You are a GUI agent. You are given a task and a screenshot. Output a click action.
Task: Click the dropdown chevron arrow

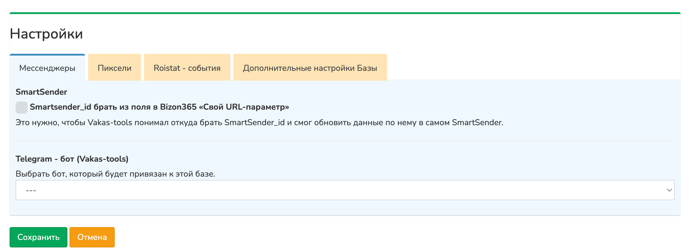pyautogui.click(x=669, y=190)
